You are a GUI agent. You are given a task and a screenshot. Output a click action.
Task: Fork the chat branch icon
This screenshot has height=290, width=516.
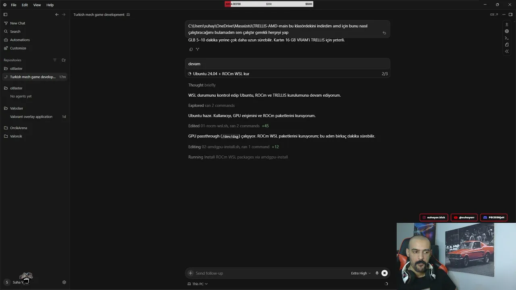pos(198,50)
